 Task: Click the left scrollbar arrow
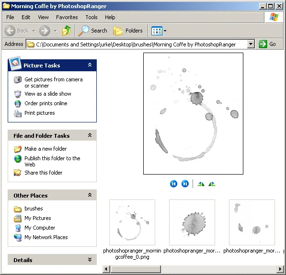pyautogui.click(x=106, y=269)
